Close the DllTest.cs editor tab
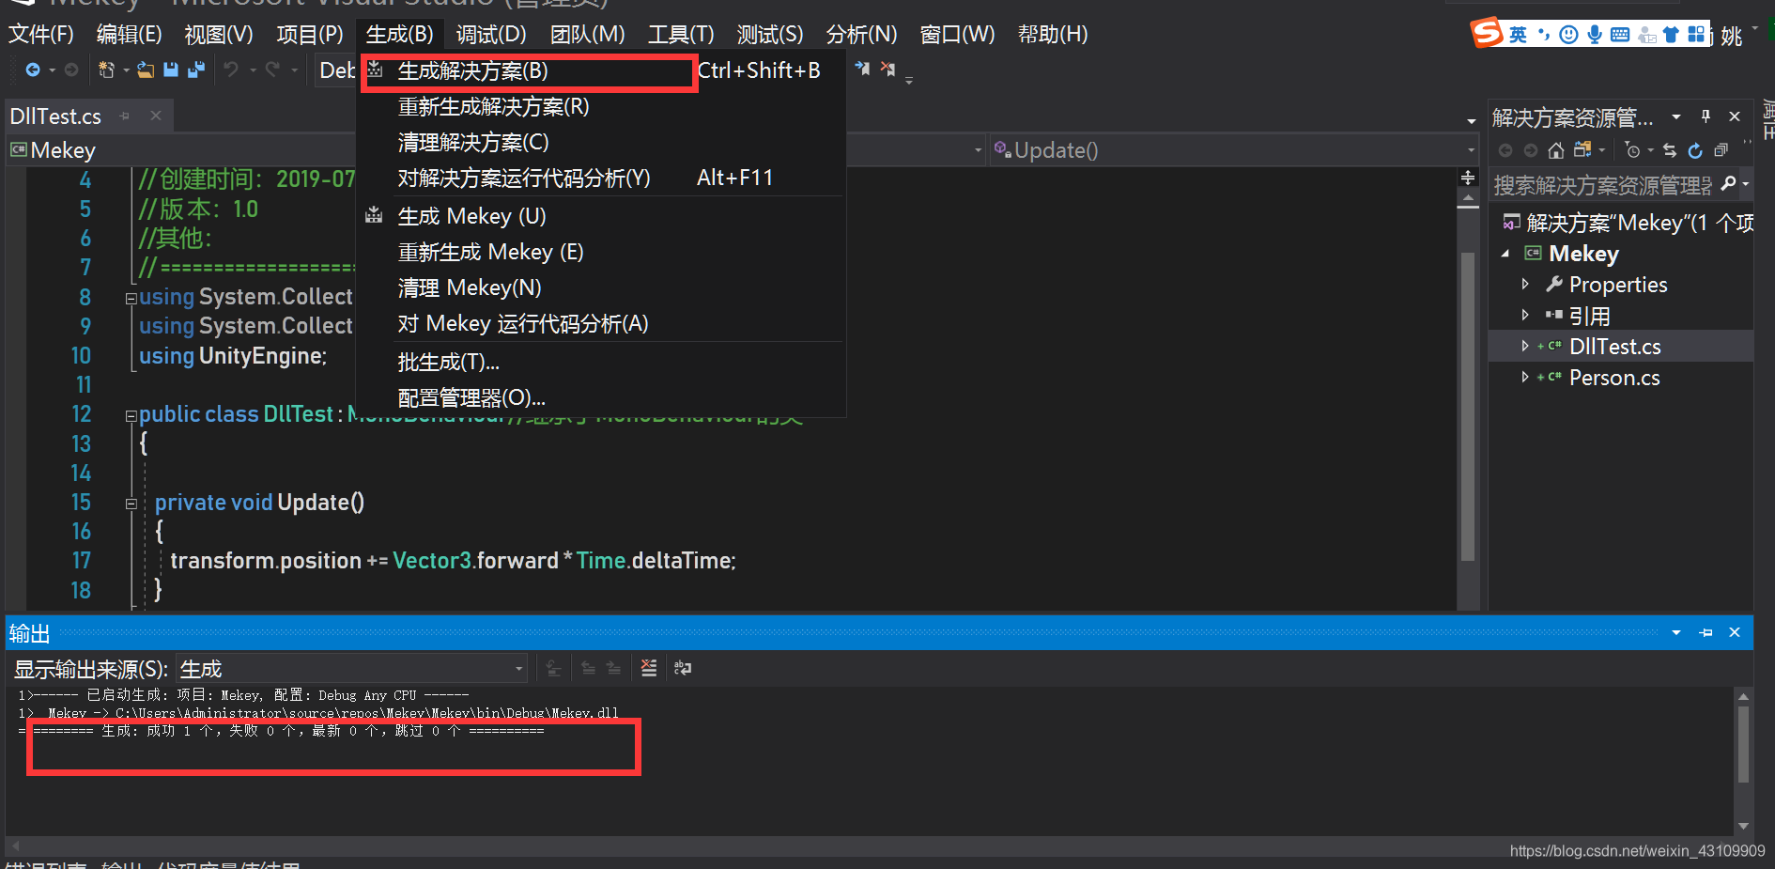1775x869 pixels. pos(156,116)
